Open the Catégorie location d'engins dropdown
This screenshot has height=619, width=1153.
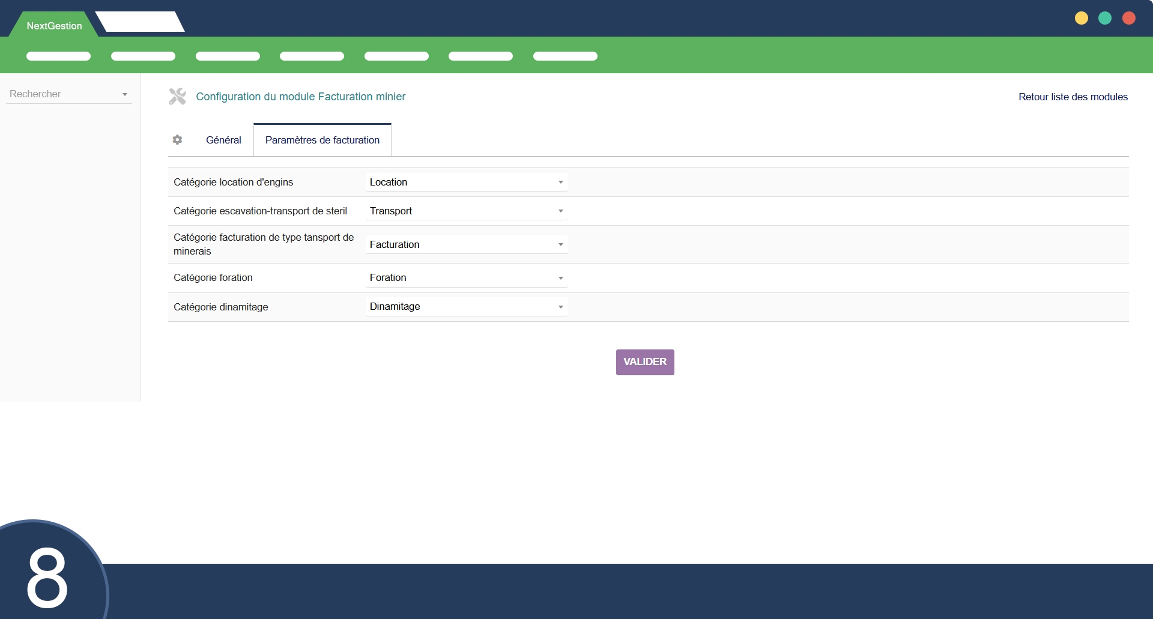(x=466, y=182)
